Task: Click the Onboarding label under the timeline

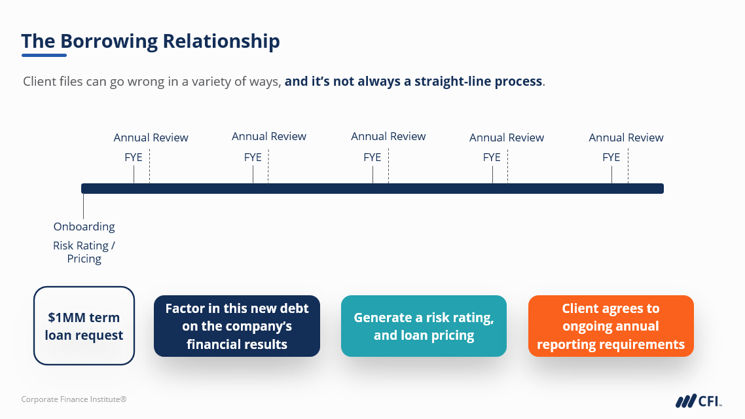Action: pos(84,227)
